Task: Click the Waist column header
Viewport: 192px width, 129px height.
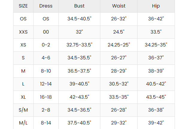Action: [119, 6]
